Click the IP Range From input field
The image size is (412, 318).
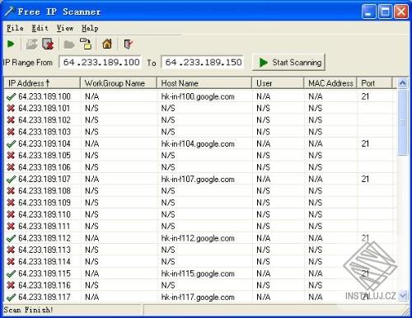click(101, 63)
